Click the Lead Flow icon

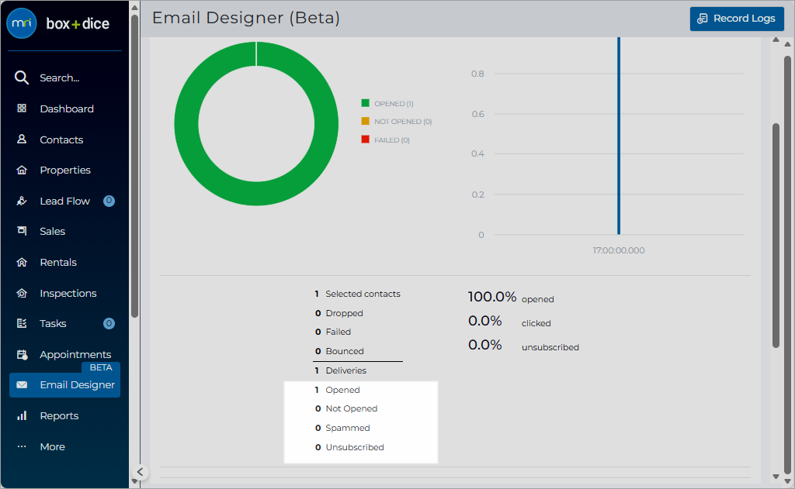[22, 201]
